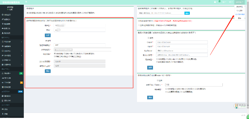Choose 个人资料 in the user dropdown
This screenshot has width=249, height=119.
pyautogui.click(x=240, y=11)
